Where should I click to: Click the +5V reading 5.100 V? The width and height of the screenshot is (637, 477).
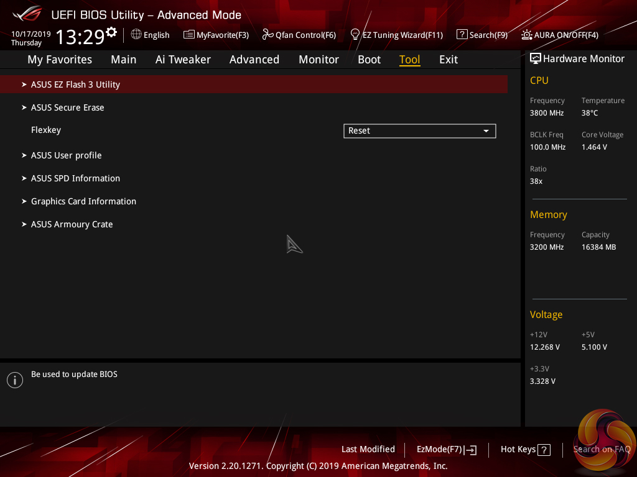coord(594,347)
